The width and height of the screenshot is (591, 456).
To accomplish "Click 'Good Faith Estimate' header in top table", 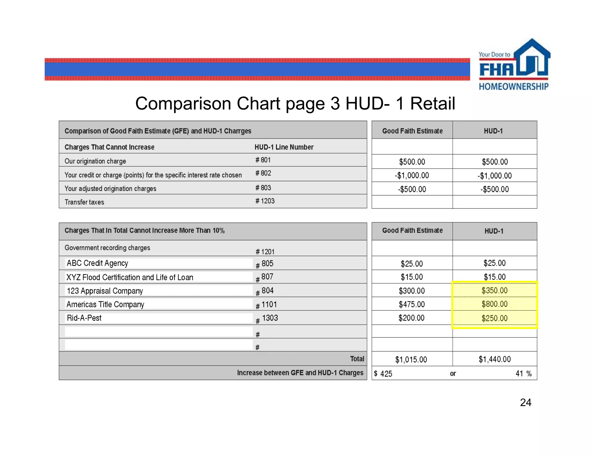I will (412, 131).
